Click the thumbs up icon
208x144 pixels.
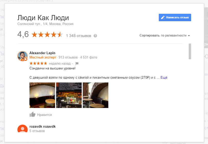coord(33,114)
